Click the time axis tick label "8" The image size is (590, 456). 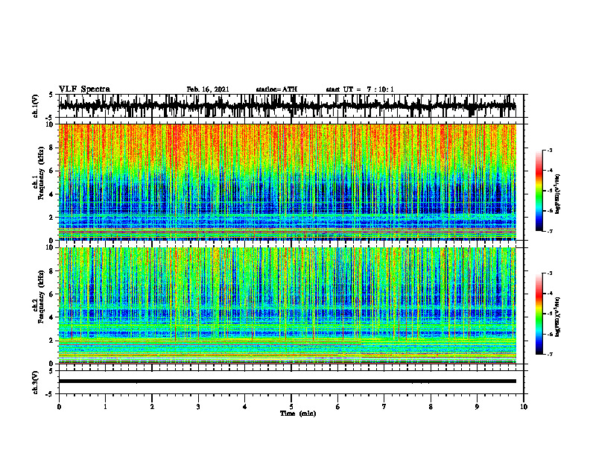pos(431,407)
